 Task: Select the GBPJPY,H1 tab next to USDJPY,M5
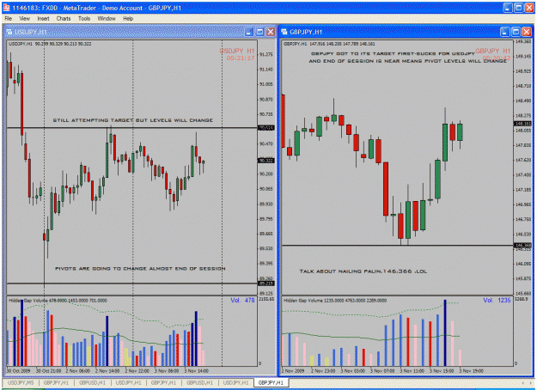(x=56, y=382)
